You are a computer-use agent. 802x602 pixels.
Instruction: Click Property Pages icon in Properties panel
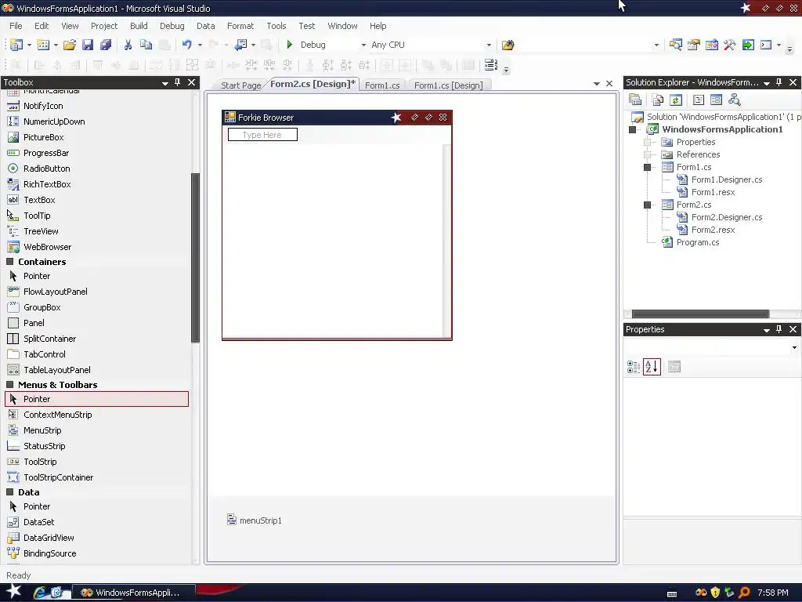pyautogui.click(x=674, y=367)
